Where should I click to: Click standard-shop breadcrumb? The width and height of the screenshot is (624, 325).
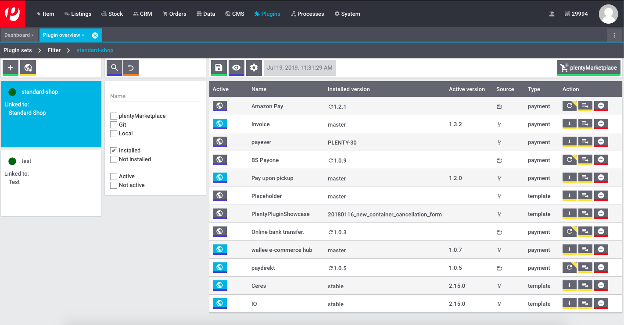pyautogui.click(x=95, y=50)
